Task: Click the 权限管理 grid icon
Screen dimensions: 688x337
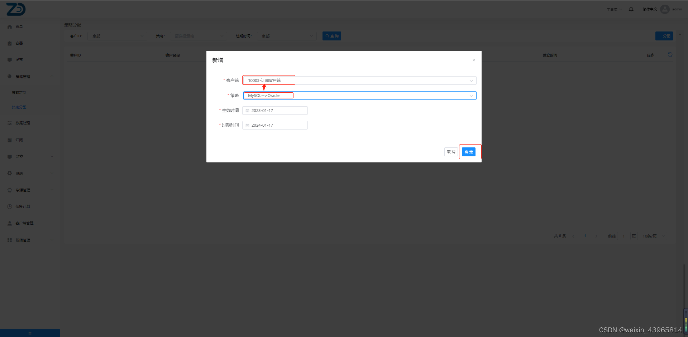Action: click(x=10, y=240)
